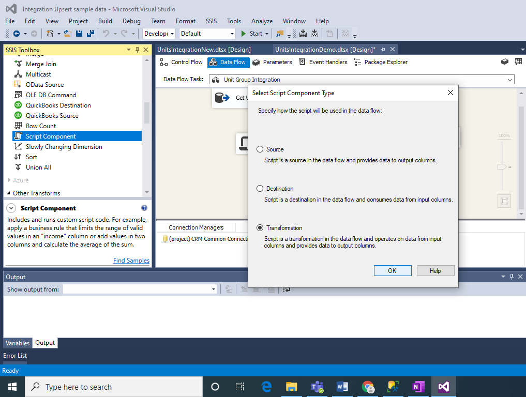Close the Select Script Component Type dialog

pos(450,93)
